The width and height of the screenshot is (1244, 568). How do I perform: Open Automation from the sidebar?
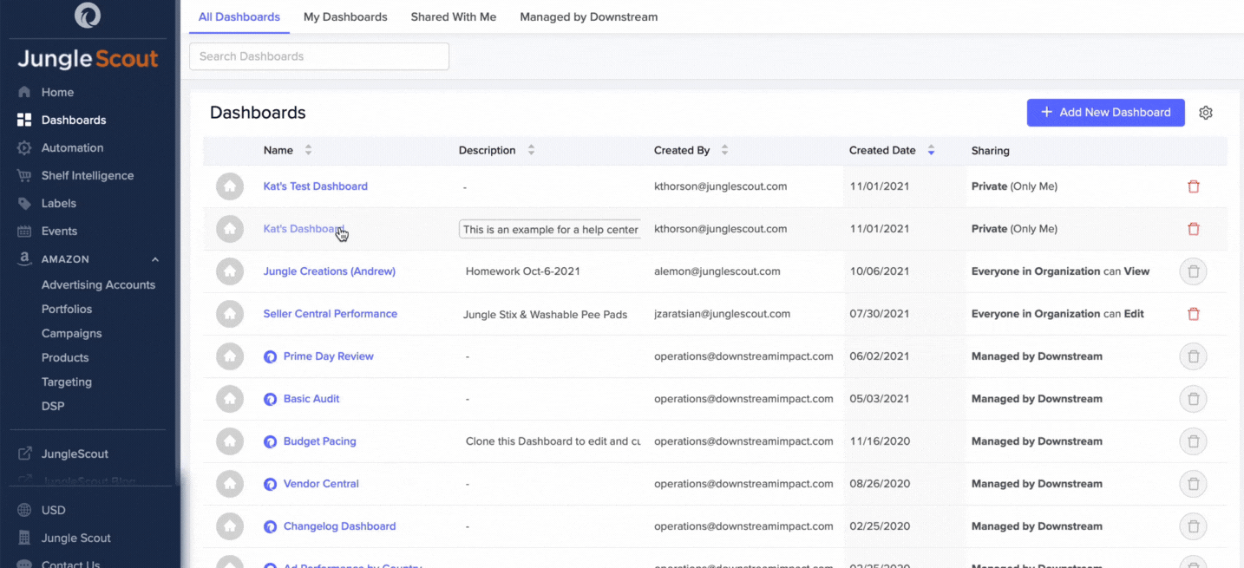[x=72, y=147]
